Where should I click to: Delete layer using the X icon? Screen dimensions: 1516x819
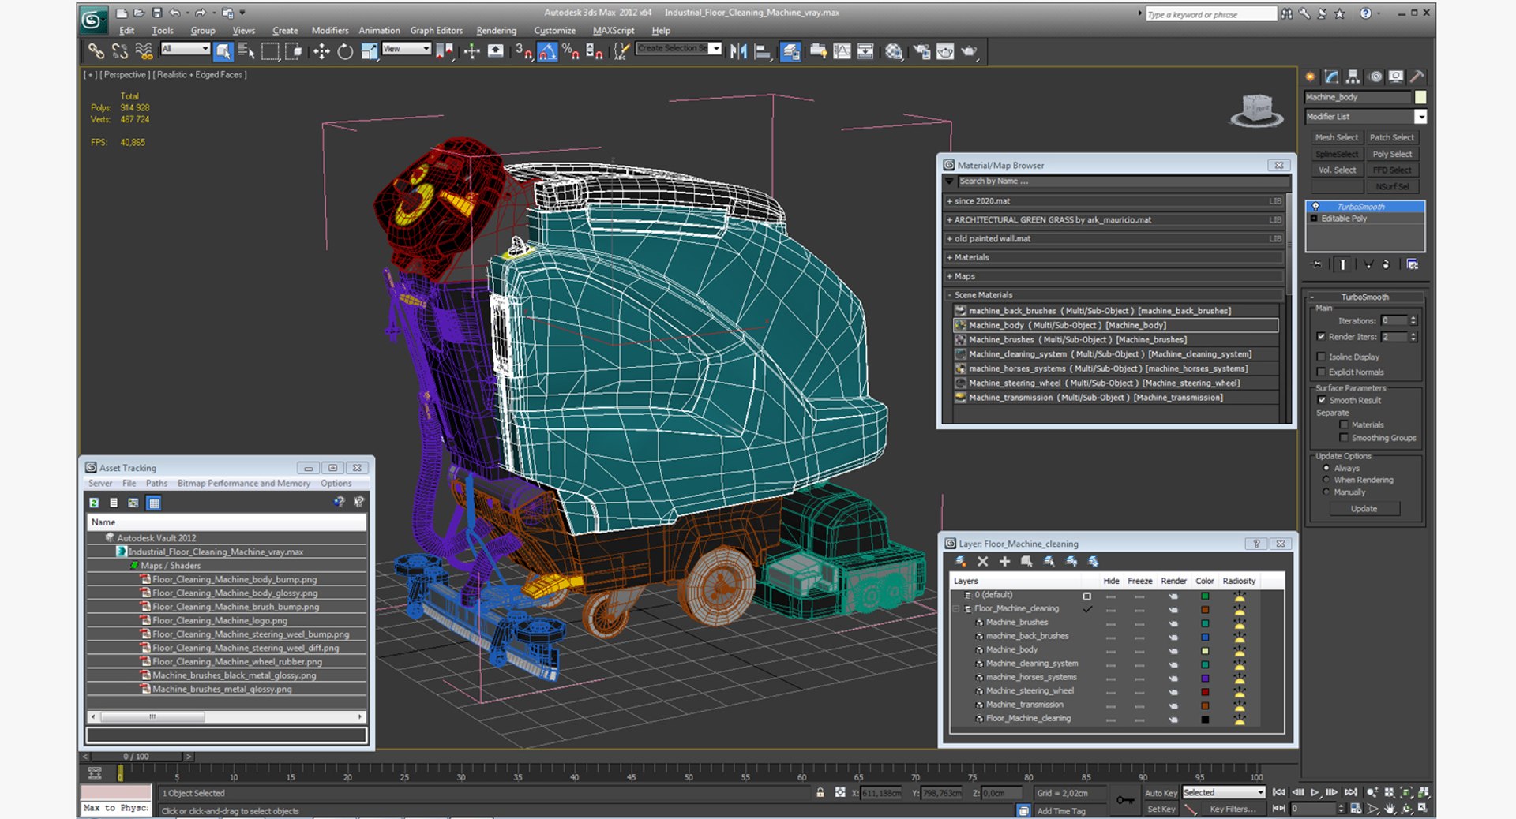click(x=983, y=562)
